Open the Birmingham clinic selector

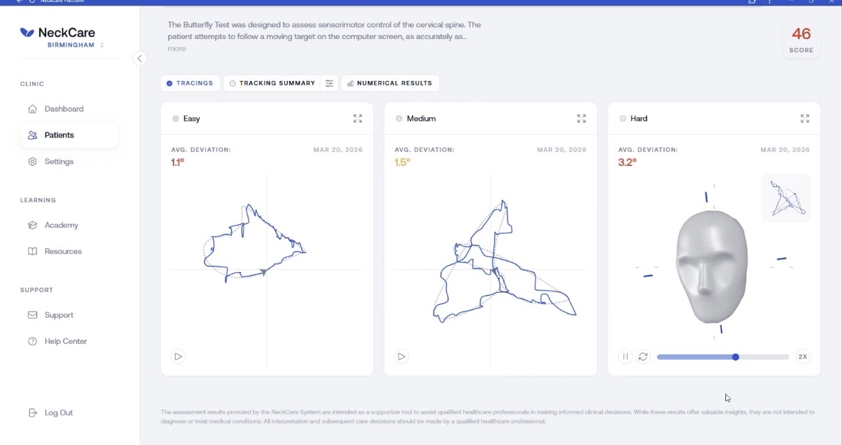[x=75, y=45]
